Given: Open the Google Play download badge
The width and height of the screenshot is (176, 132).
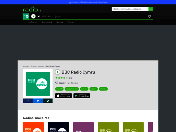Looking at the screenshot, I should [x=81, y=96].
